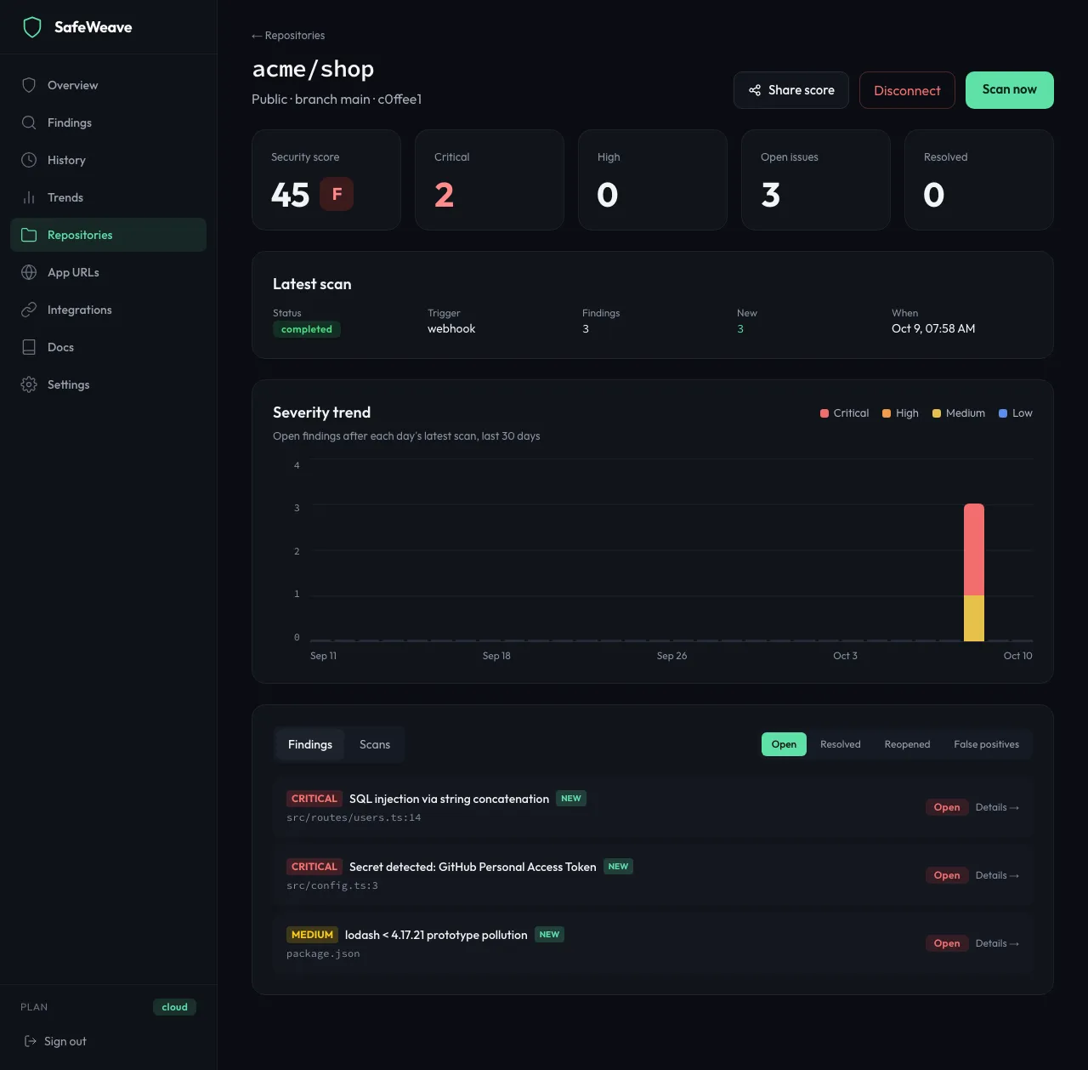This screenshot has height=1070, width=1088.
Task: Open the Overview page
Action: click(108, 85)
